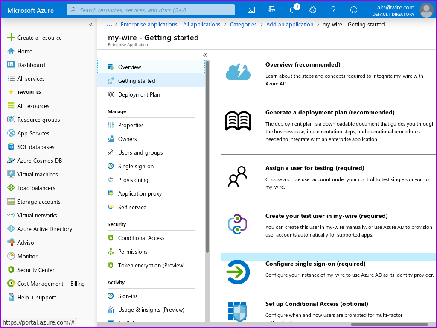Click the Assign a user icon

237,176
